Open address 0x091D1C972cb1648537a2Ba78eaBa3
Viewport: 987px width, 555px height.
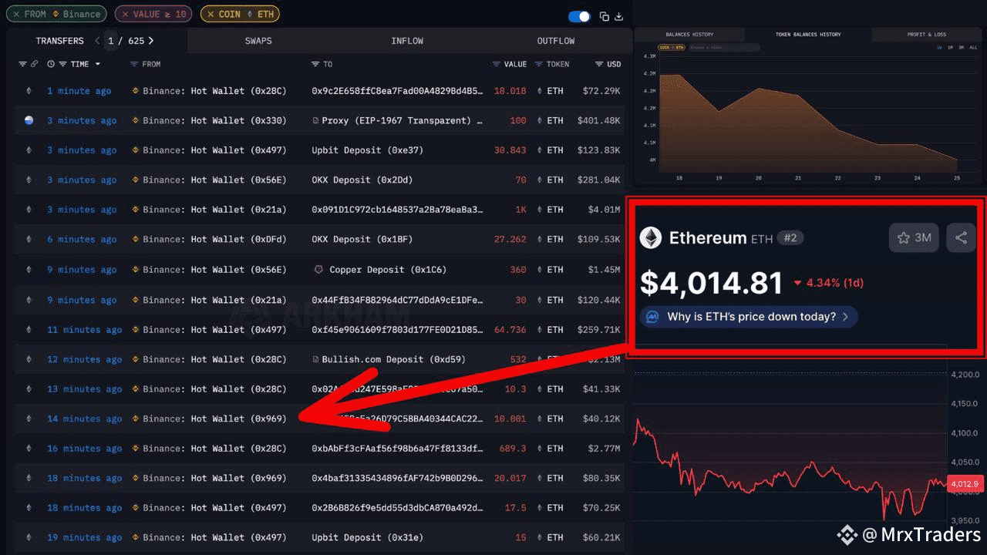click(x=397, y=210)
